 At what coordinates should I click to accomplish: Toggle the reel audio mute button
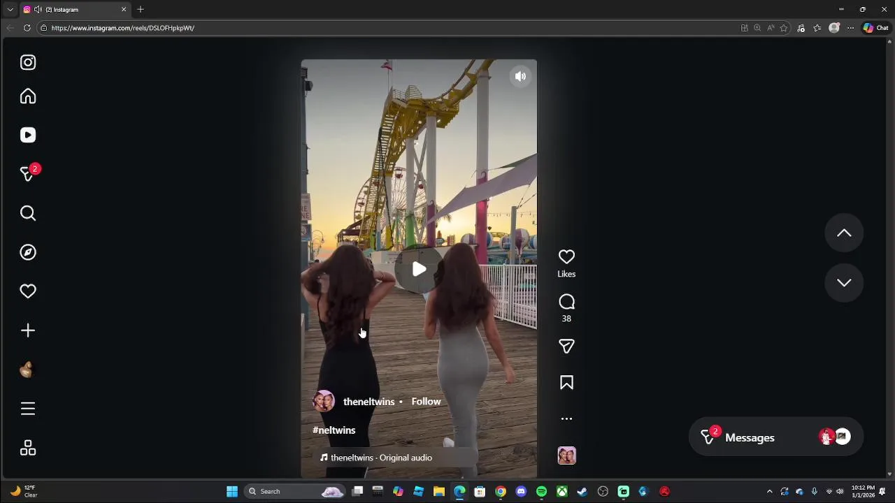(x=520, y=77)
